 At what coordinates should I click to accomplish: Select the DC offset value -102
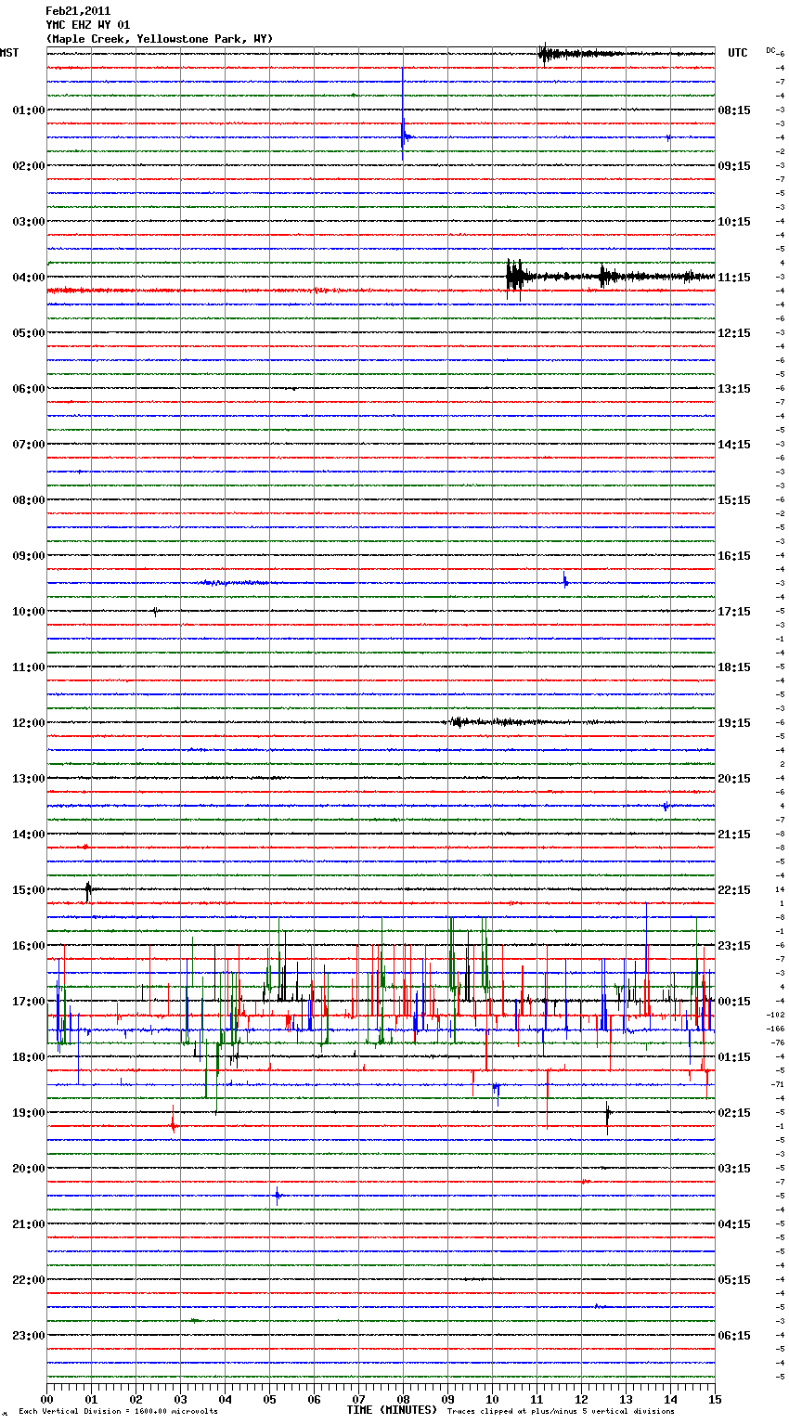(777, 1015)
